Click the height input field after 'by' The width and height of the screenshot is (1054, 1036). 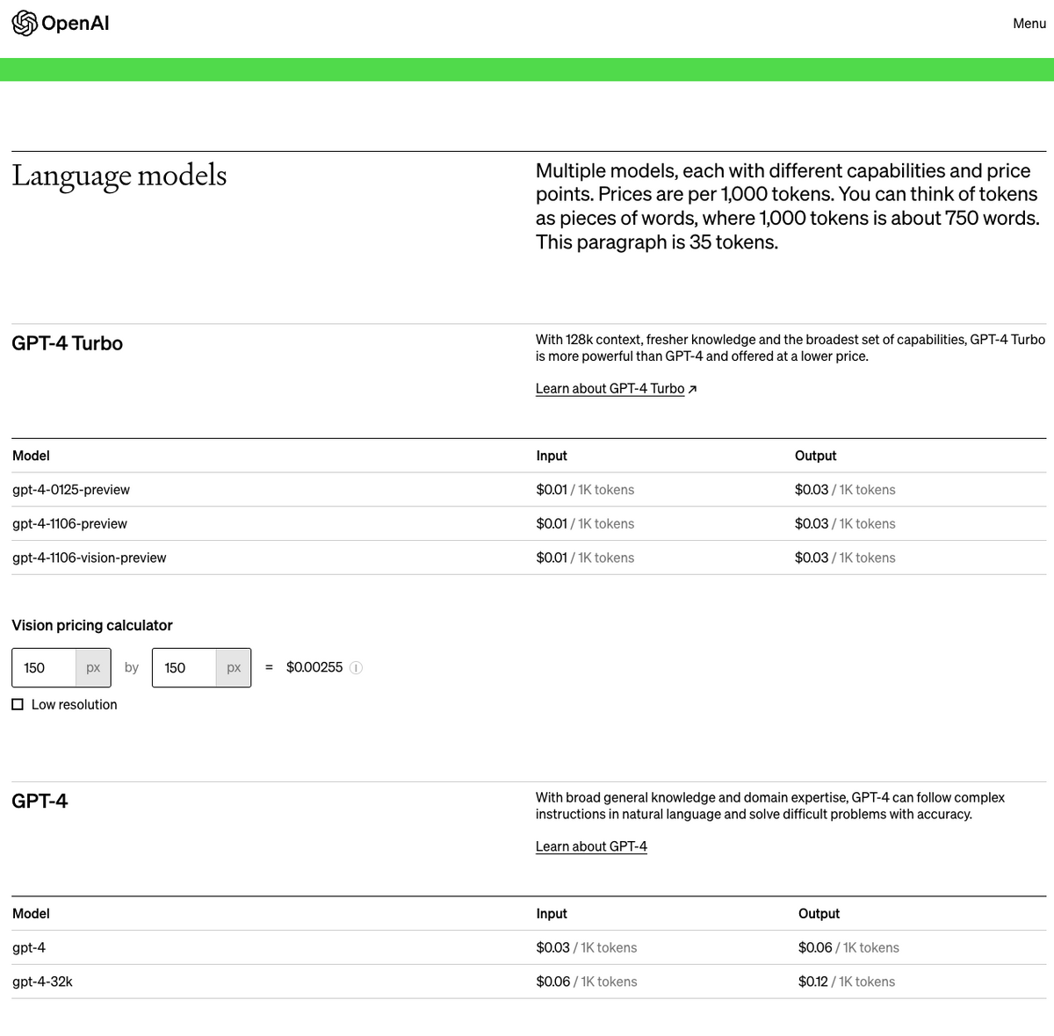click(x=184, y=668)
